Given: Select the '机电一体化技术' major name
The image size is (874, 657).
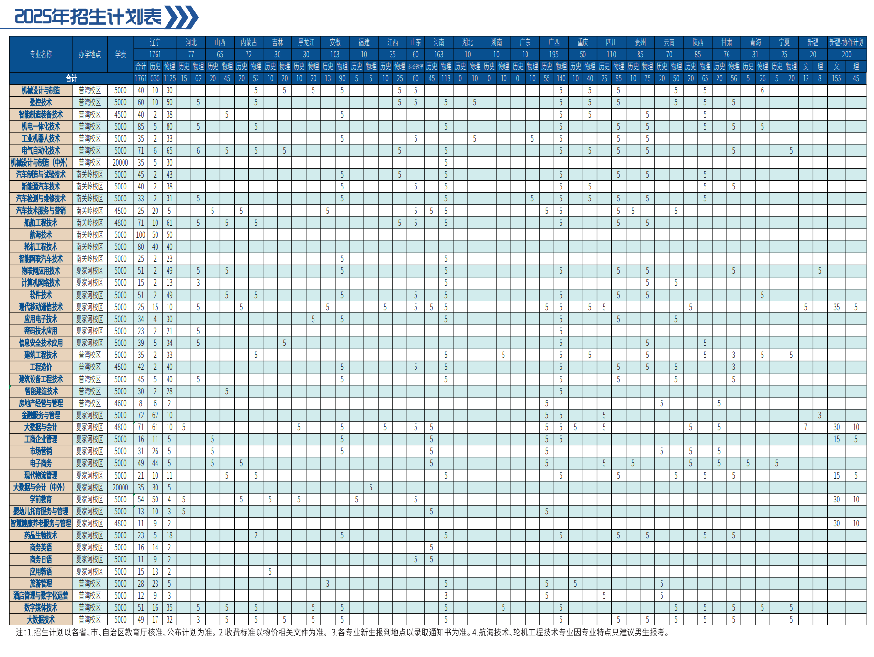Looking at the screenshot, I should coord(41,126).
